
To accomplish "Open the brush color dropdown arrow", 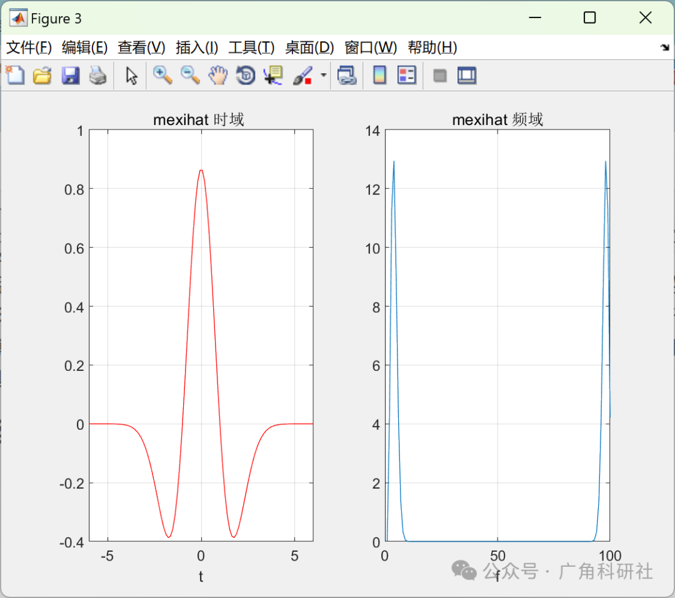I will [x=323, y=76].
